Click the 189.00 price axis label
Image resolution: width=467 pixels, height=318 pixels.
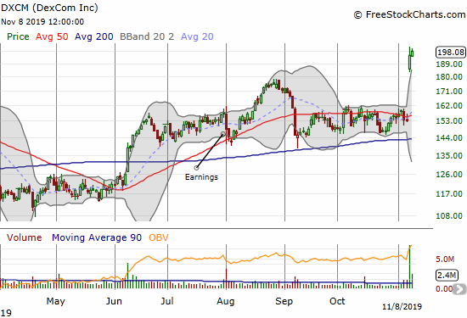tap(449, 64)
